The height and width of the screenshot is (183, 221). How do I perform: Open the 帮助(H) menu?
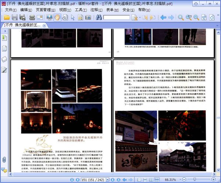coord(144,10)
